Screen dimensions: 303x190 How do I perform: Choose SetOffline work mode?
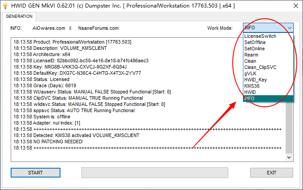click(268, 42)
